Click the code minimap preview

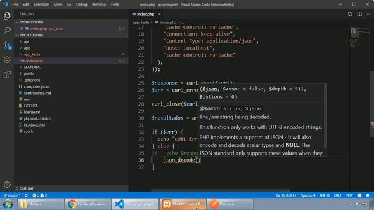pyautogui.click(x=360, y=36)
